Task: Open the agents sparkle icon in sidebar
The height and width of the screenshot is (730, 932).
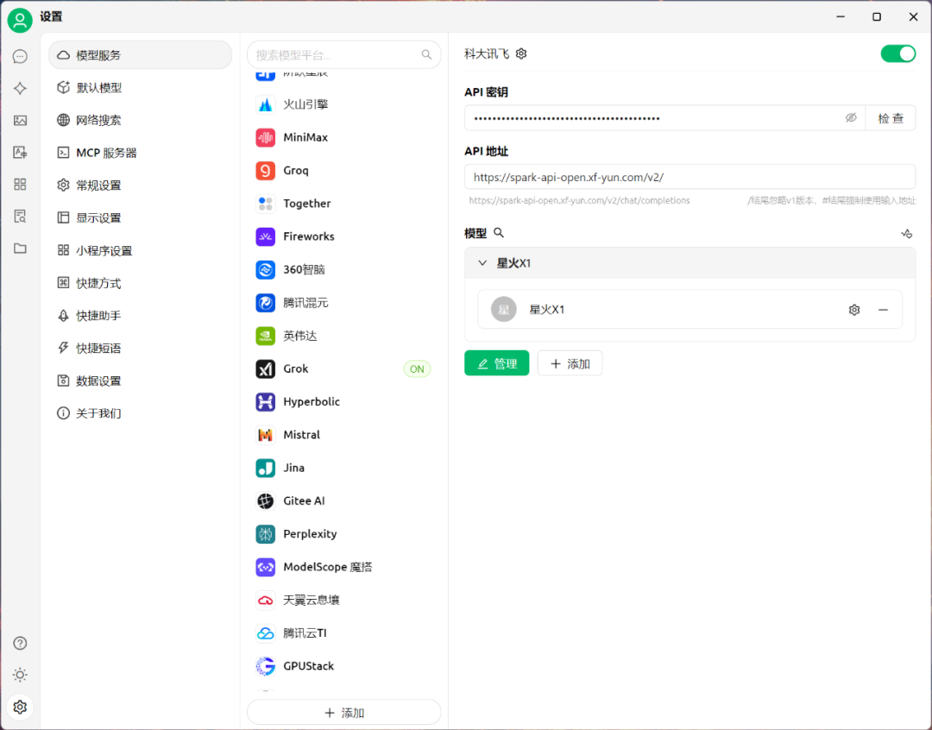Action: point(20,89)
